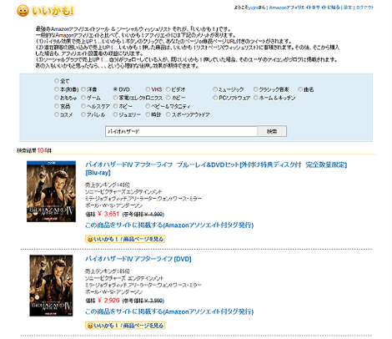Screen dimensions: 392x339
Task: Open the DVD edition cover thumbnail
Action: (x=51, y=286)
